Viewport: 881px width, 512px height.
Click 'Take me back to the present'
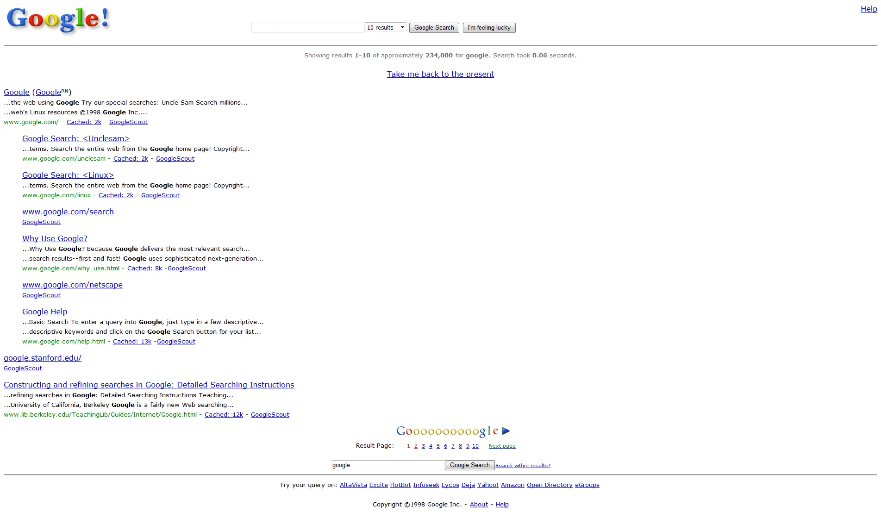coord(440,74)
